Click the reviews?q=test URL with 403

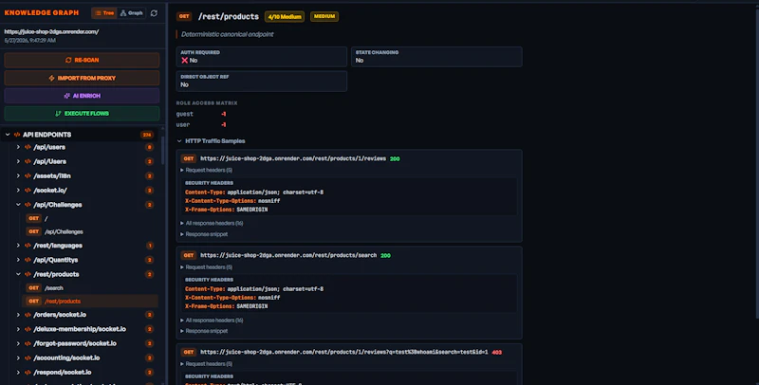pos(344,352)
